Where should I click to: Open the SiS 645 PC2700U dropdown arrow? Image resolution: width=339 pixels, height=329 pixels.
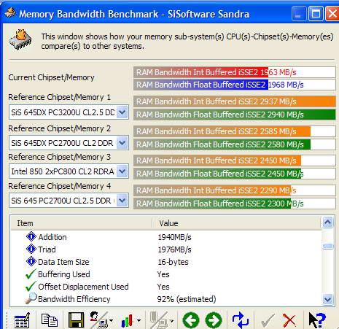point(122,201)
